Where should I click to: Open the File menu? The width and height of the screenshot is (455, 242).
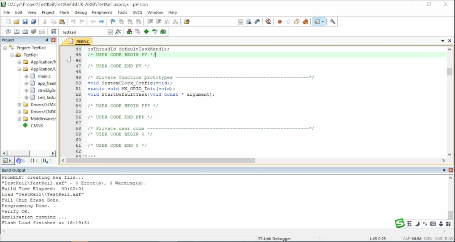(x=6, y=13)
